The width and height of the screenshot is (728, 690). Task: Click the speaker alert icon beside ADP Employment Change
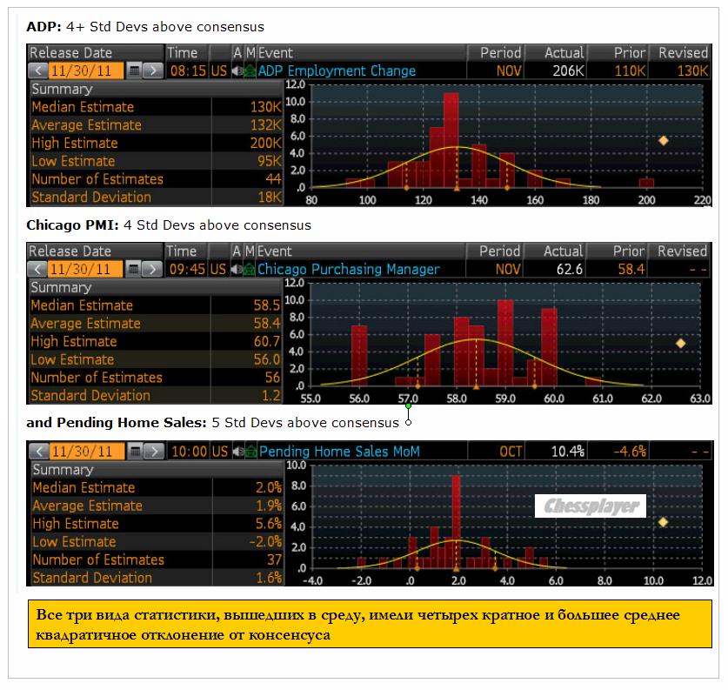[x=237, y=70]
